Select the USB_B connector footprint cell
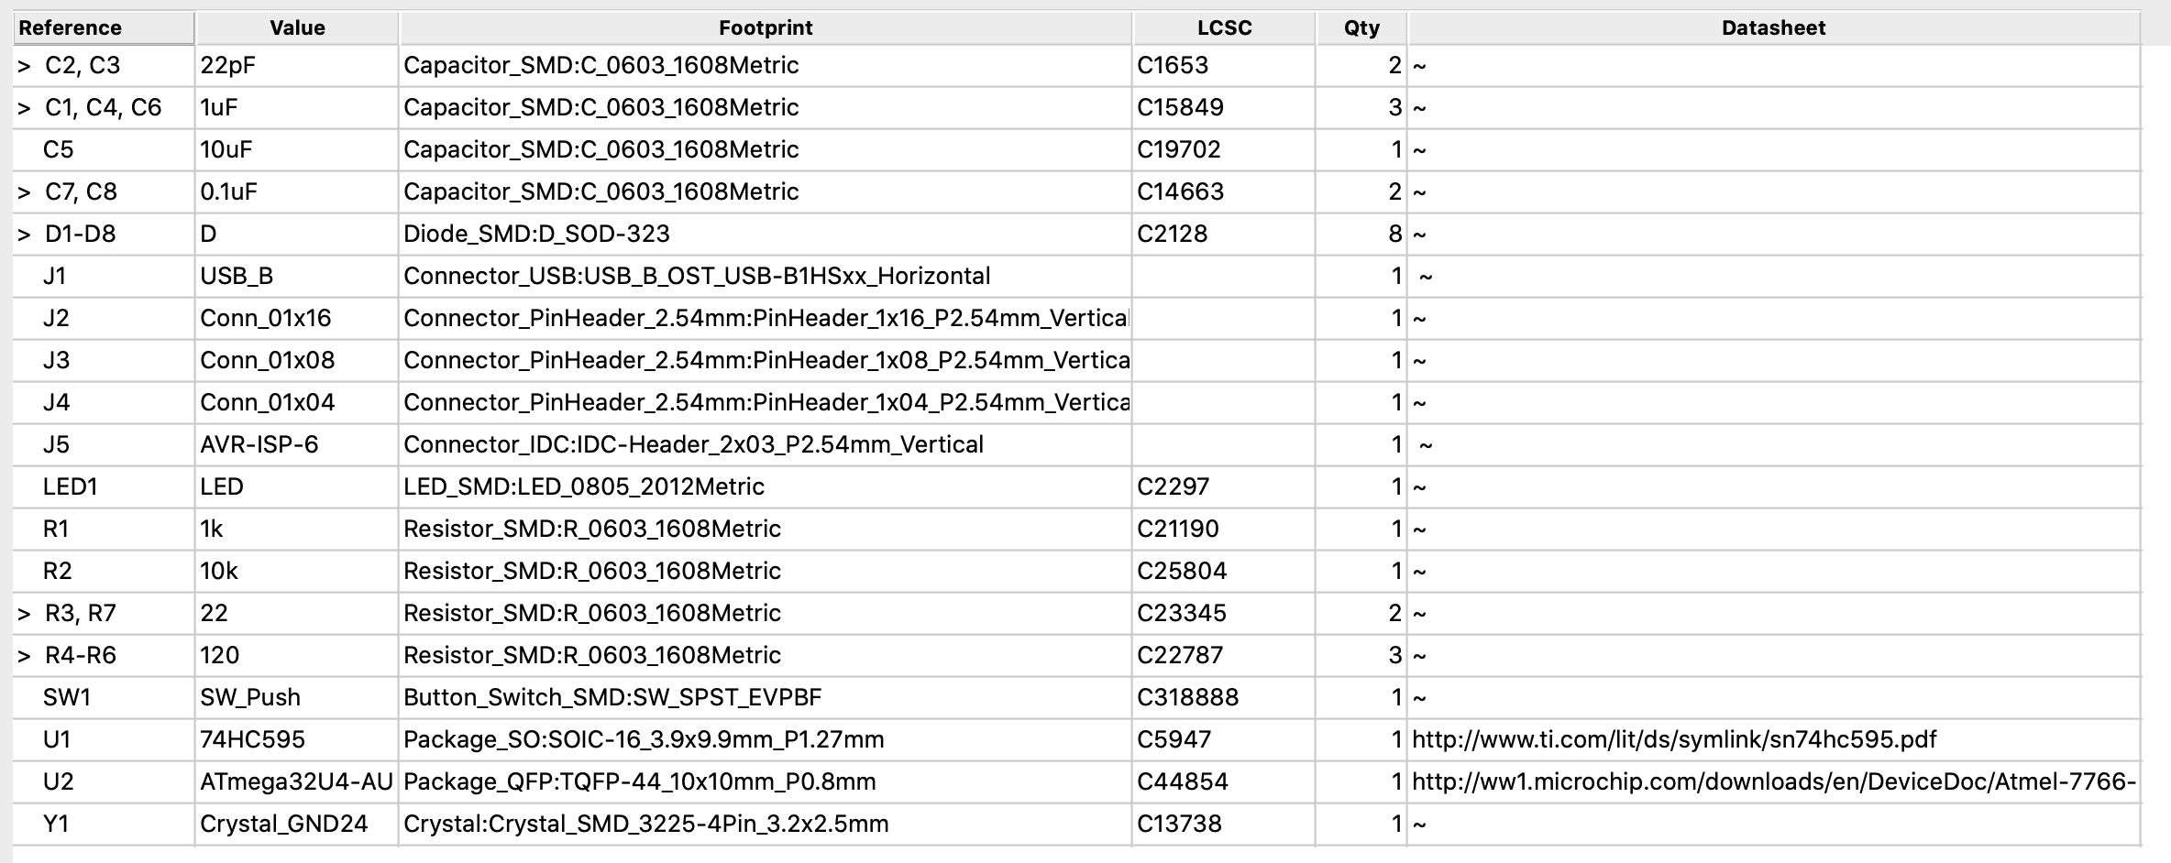This screenshot has width=2171, height=863. tap(766, 276)
